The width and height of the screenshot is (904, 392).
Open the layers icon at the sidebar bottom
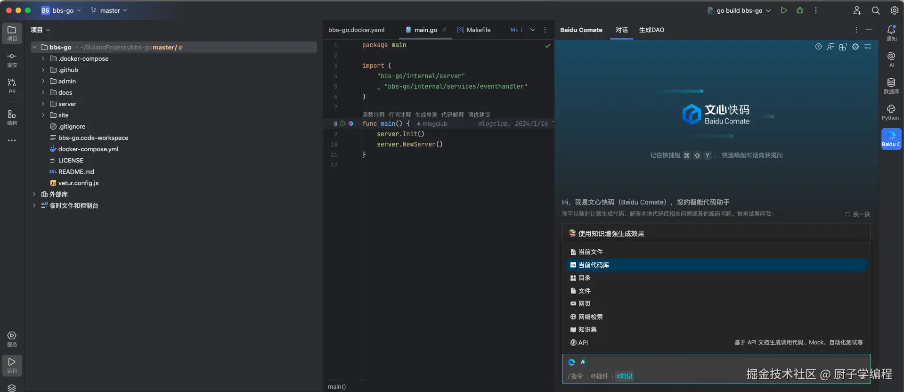pos(12,388)
